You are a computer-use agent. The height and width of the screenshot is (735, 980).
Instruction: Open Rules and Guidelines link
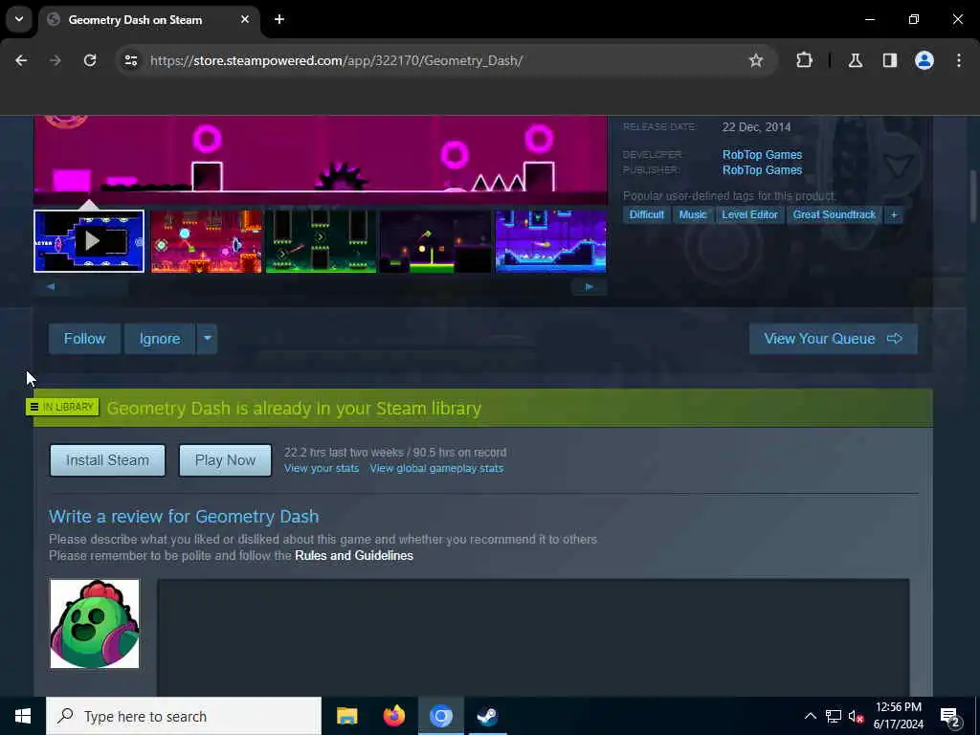click(354, 556)
